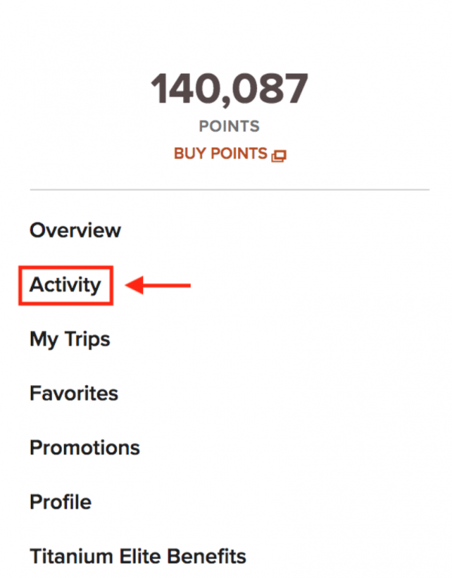Click the red-outlined Activity entry
The width and height of the screenshot is (452, 578).
65,285
